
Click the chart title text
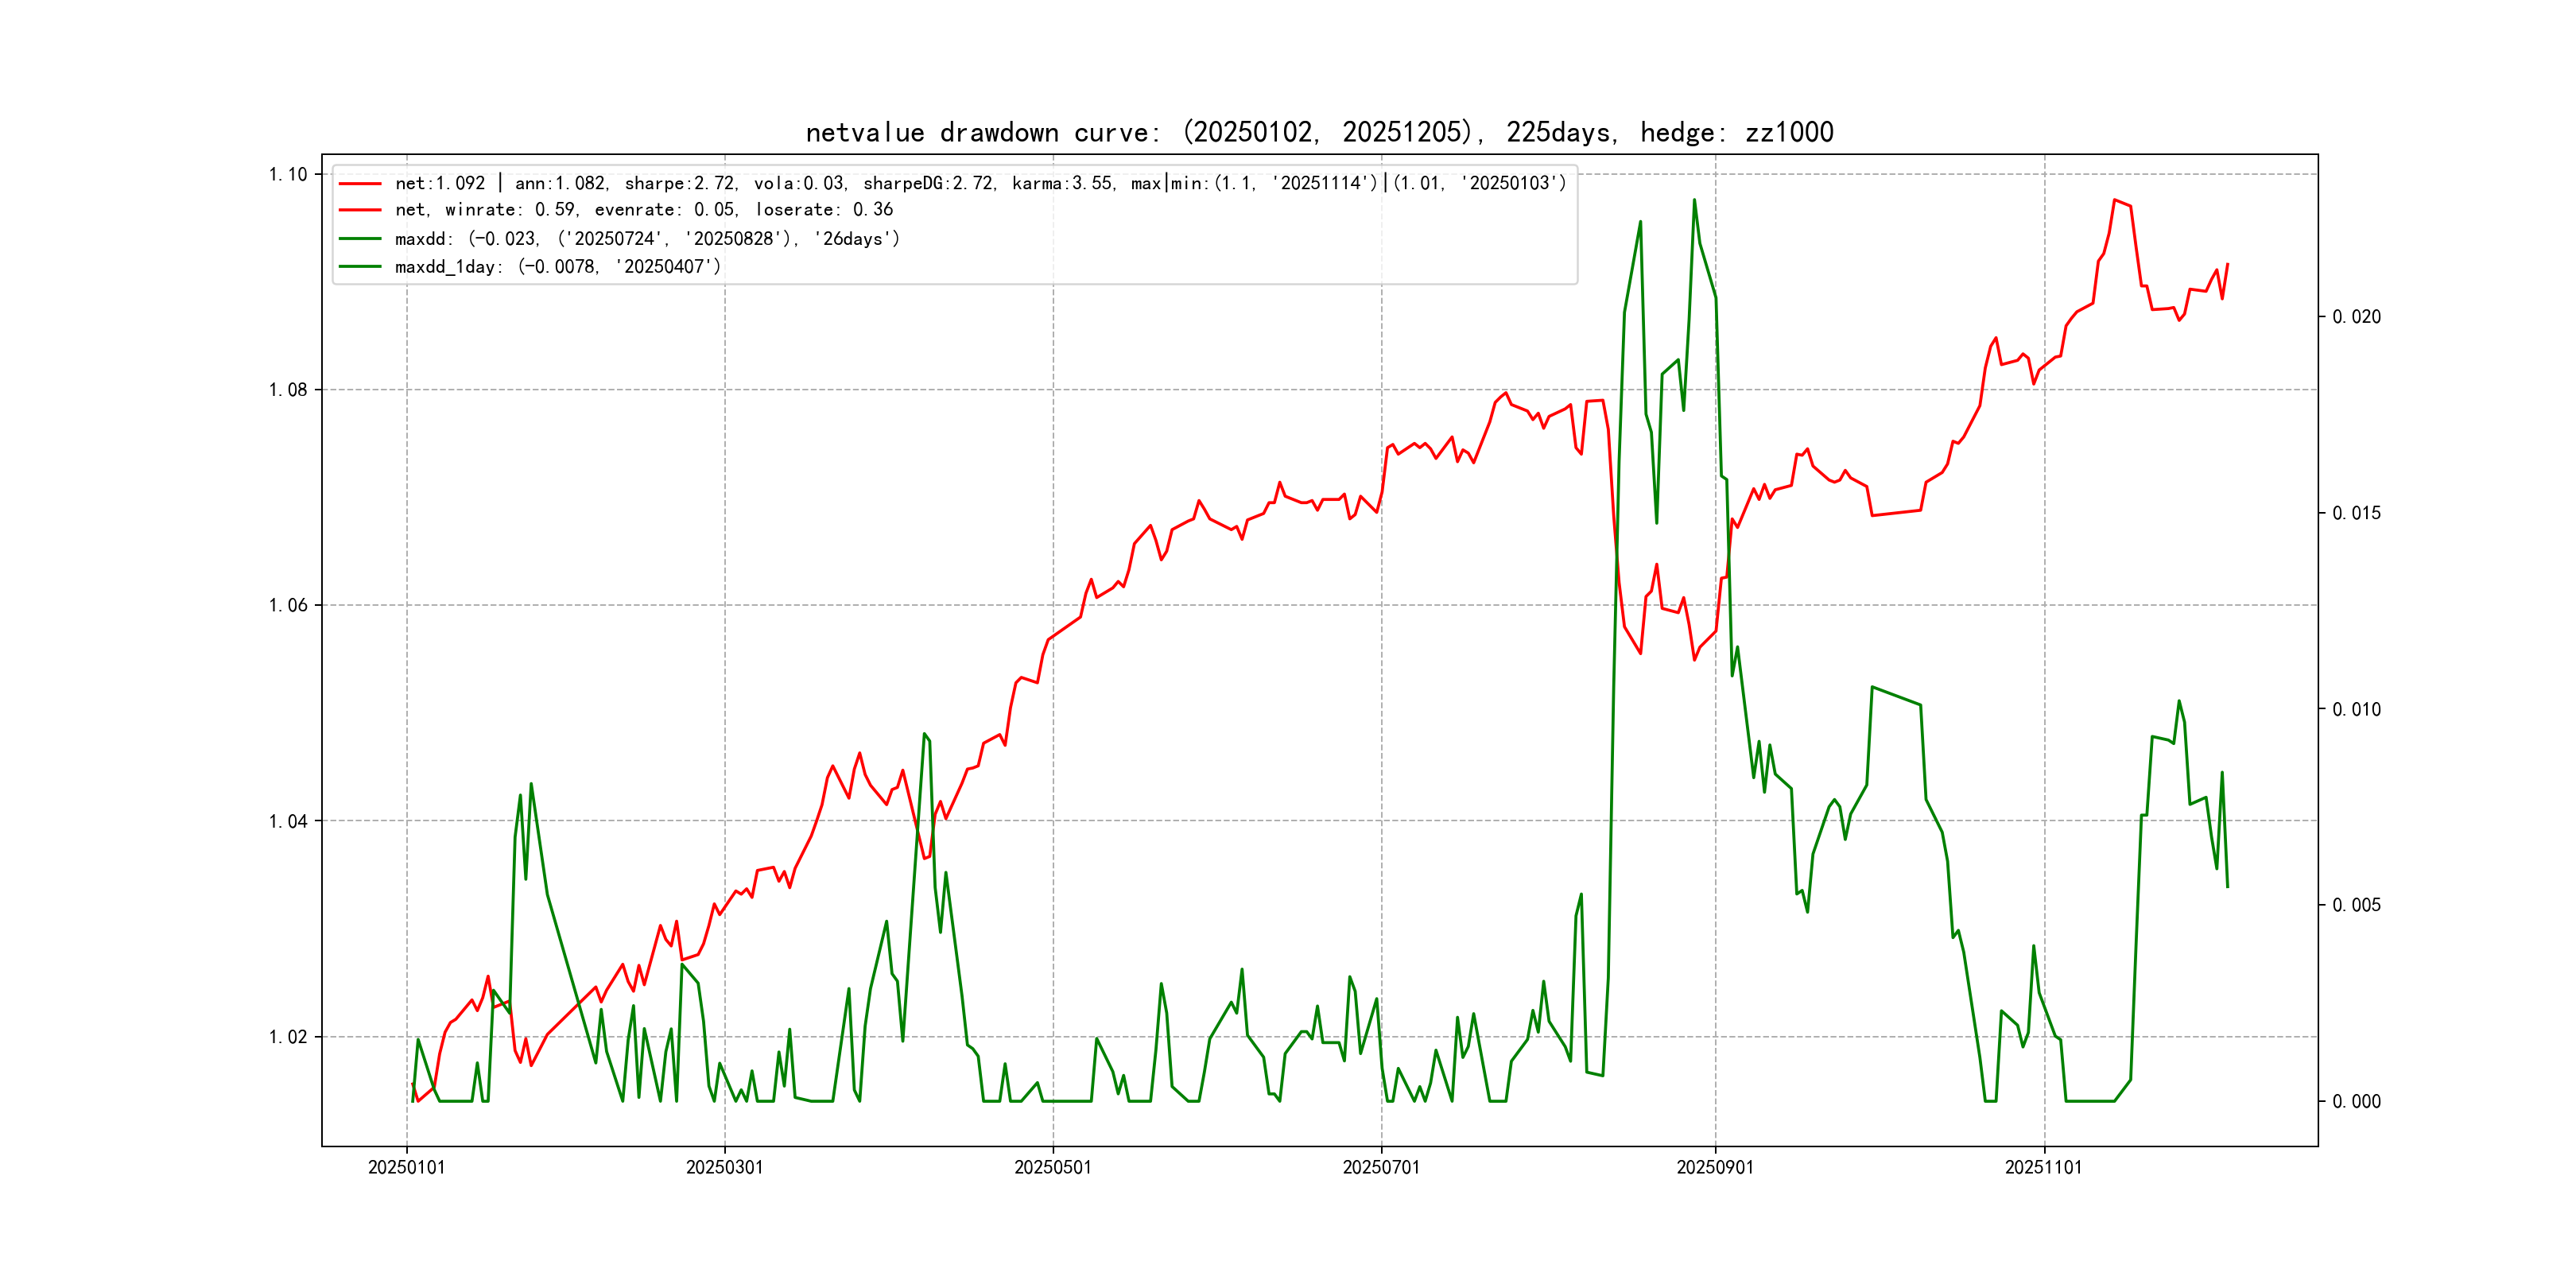[1319, 132]
